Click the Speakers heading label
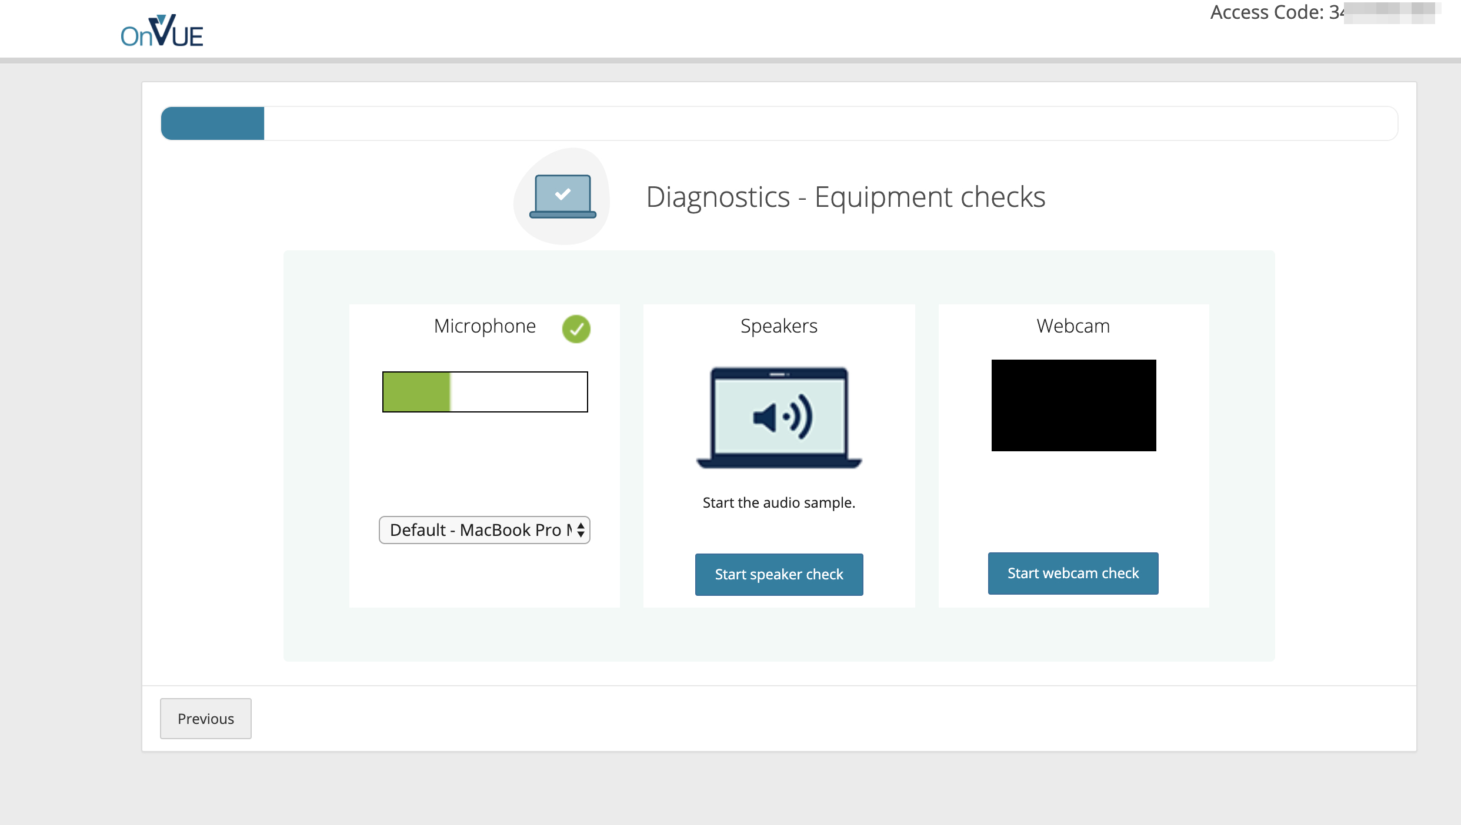1461x825 pixels. pos(779,326)
